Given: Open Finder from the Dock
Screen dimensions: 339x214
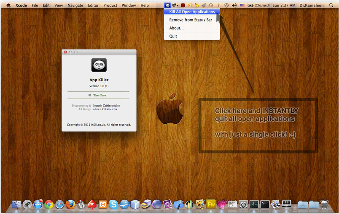Looking at the screenshot, I should [16, 204].
